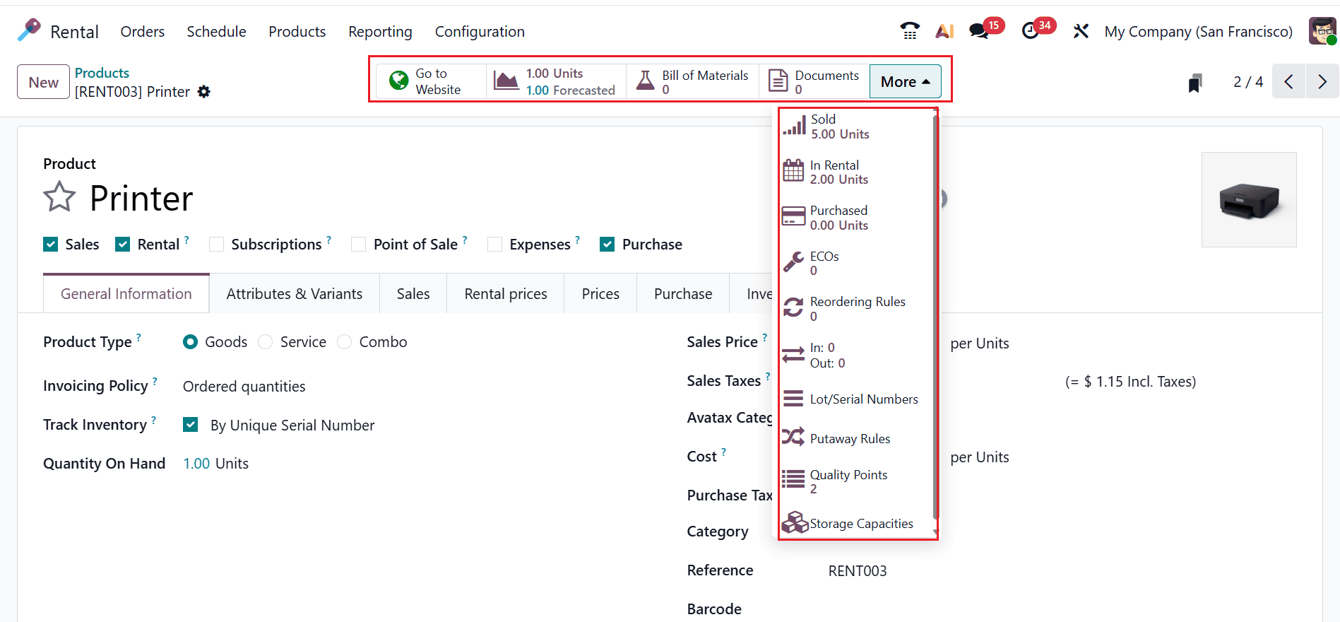Open the AI assistant icon in top bar
This screenshot has height=622, width=1340.
pos(944,31)
